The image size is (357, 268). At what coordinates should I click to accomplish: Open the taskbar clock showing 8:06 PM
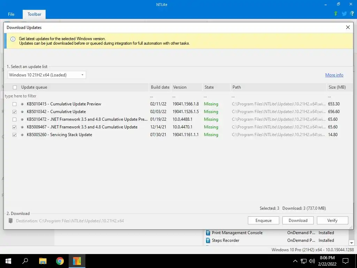pyautogui.click(x=327, y=261)
